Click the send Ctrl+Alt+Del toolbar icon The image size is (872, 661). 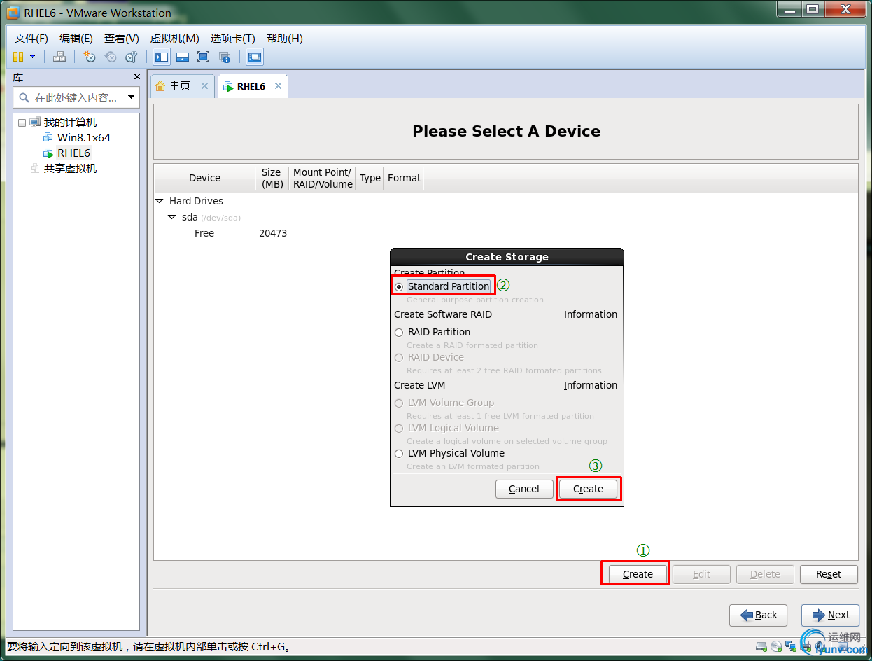59,57
